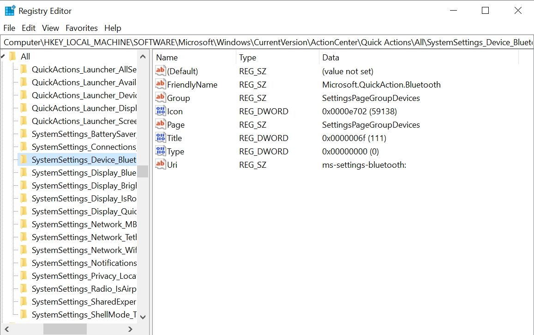Click the string icon beside FriendlyName

click(x=161, y=84)
